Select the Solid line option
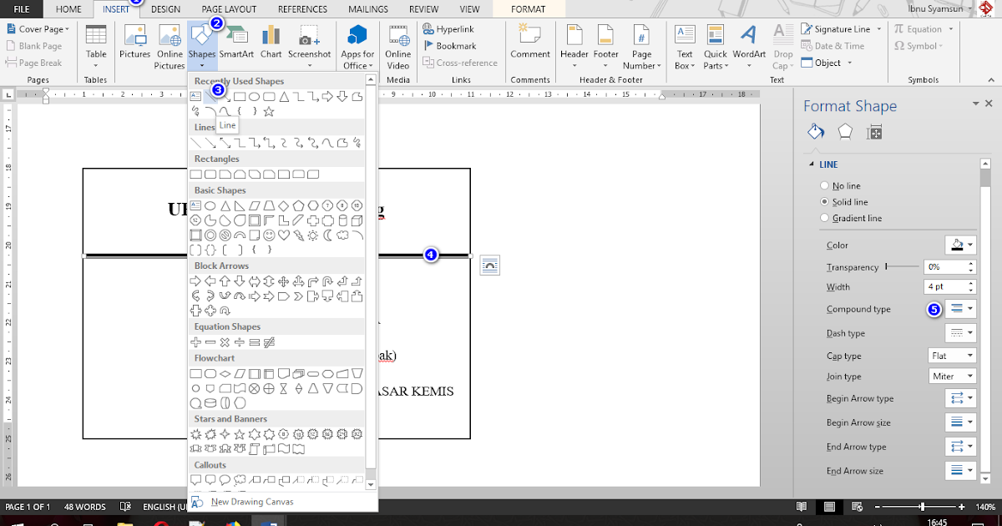The image size is (1002, 526). click(x=844, y=202)
